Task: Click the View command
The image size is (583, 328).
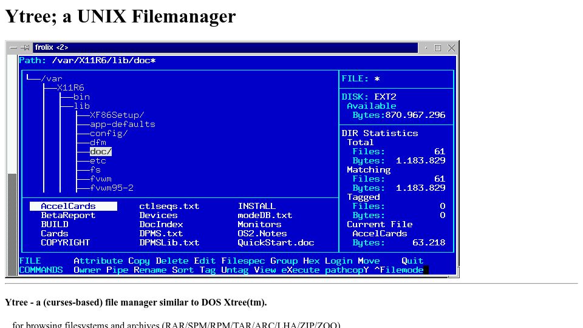Action: click(x=265, y=270)
